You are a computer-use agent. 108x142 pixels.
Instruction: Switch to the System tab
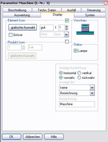point(90,15)
